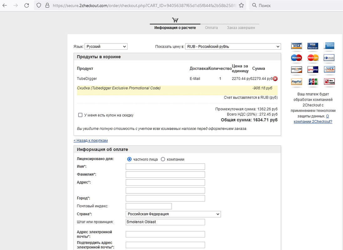Open the shield tracking protection icon

(x=39, y=5)
